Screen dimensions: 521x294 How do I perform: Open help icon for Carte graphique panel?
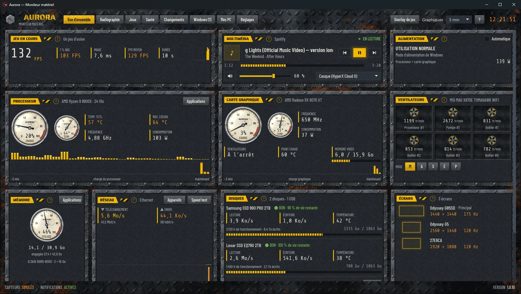point(279,100)
